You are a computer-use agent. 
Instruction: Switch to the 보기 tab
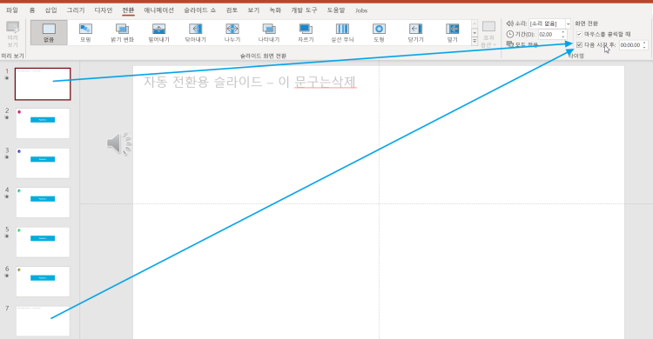pos(253,10)
